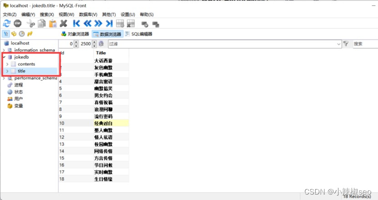Toggle the navigator tree panel icon
378x200 pixels.
coord(6,34)
